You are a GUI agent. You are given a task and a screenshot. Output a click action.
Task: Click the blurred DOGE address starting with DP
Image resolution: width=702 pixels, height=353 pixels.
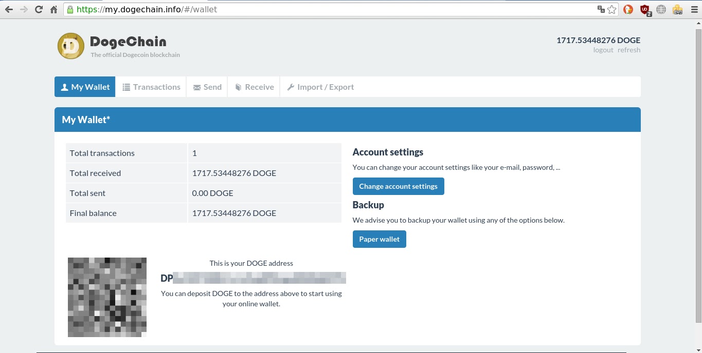[254, 278]
